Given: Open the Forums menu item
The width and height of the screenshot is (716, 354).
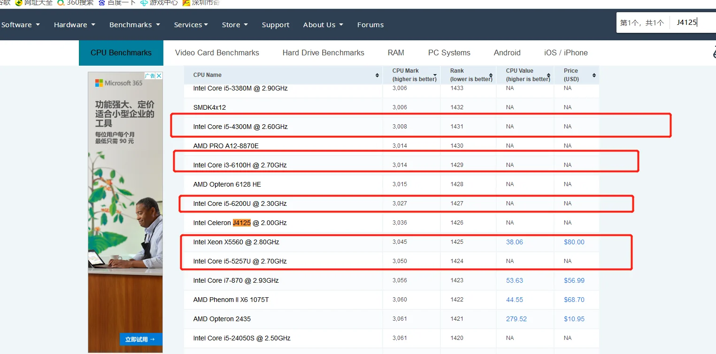Looking at the screenshot, I should coord(370,25).
